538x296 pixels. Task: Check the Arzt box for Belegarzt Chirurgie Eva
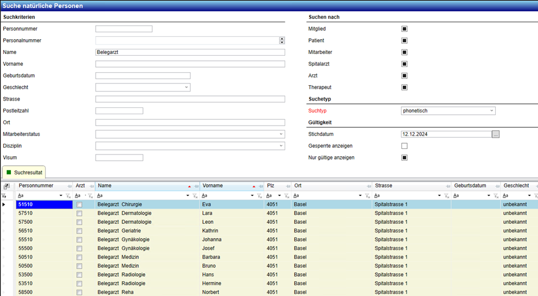point(79,205)
